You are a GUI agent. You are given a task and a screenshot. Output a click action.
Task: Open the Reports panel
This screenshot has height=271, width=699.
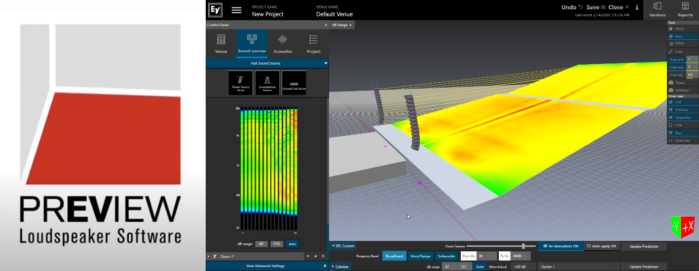point(685,10)
